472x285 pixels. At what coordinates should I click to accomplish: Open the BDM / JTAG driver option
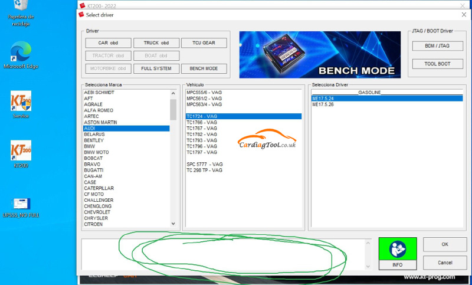pos(437,46)
